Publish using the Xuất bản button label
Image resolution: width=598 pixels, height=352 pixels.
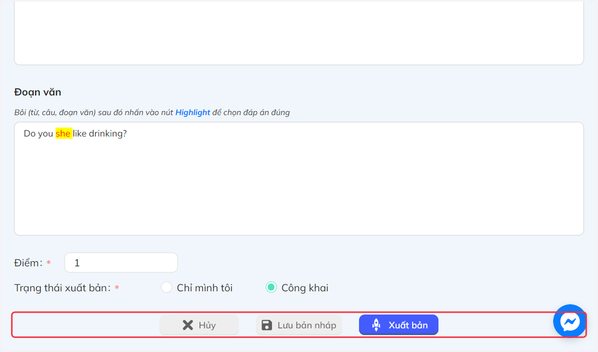pos(408,325)
